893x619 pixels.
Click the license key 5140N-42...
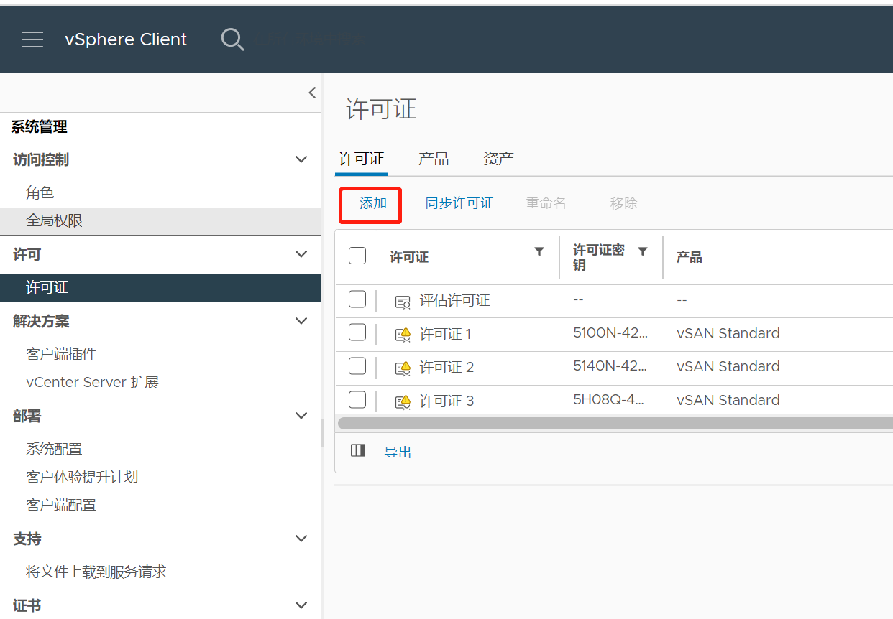(x=610, y=366)
